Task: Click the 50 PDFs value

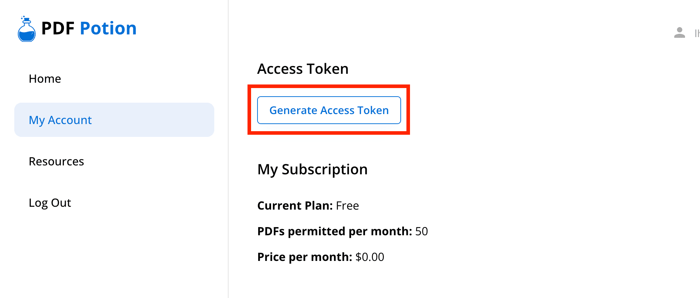Action: pos(421,231)
